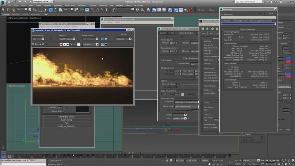Open the Viewport Quad 4 dropdown in the render window

pyautogui.click(x=67, y=39)
